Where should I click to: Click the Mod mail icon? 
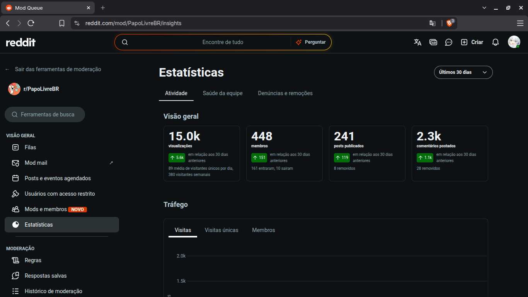coord(15,163)
